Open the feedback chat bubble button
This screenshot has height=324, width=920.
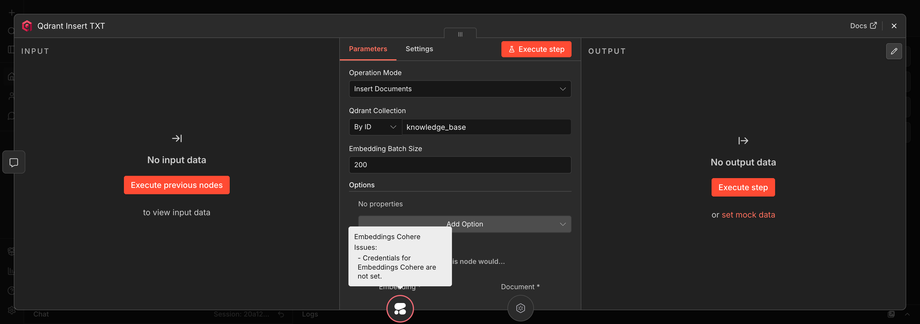click(14, 162)
